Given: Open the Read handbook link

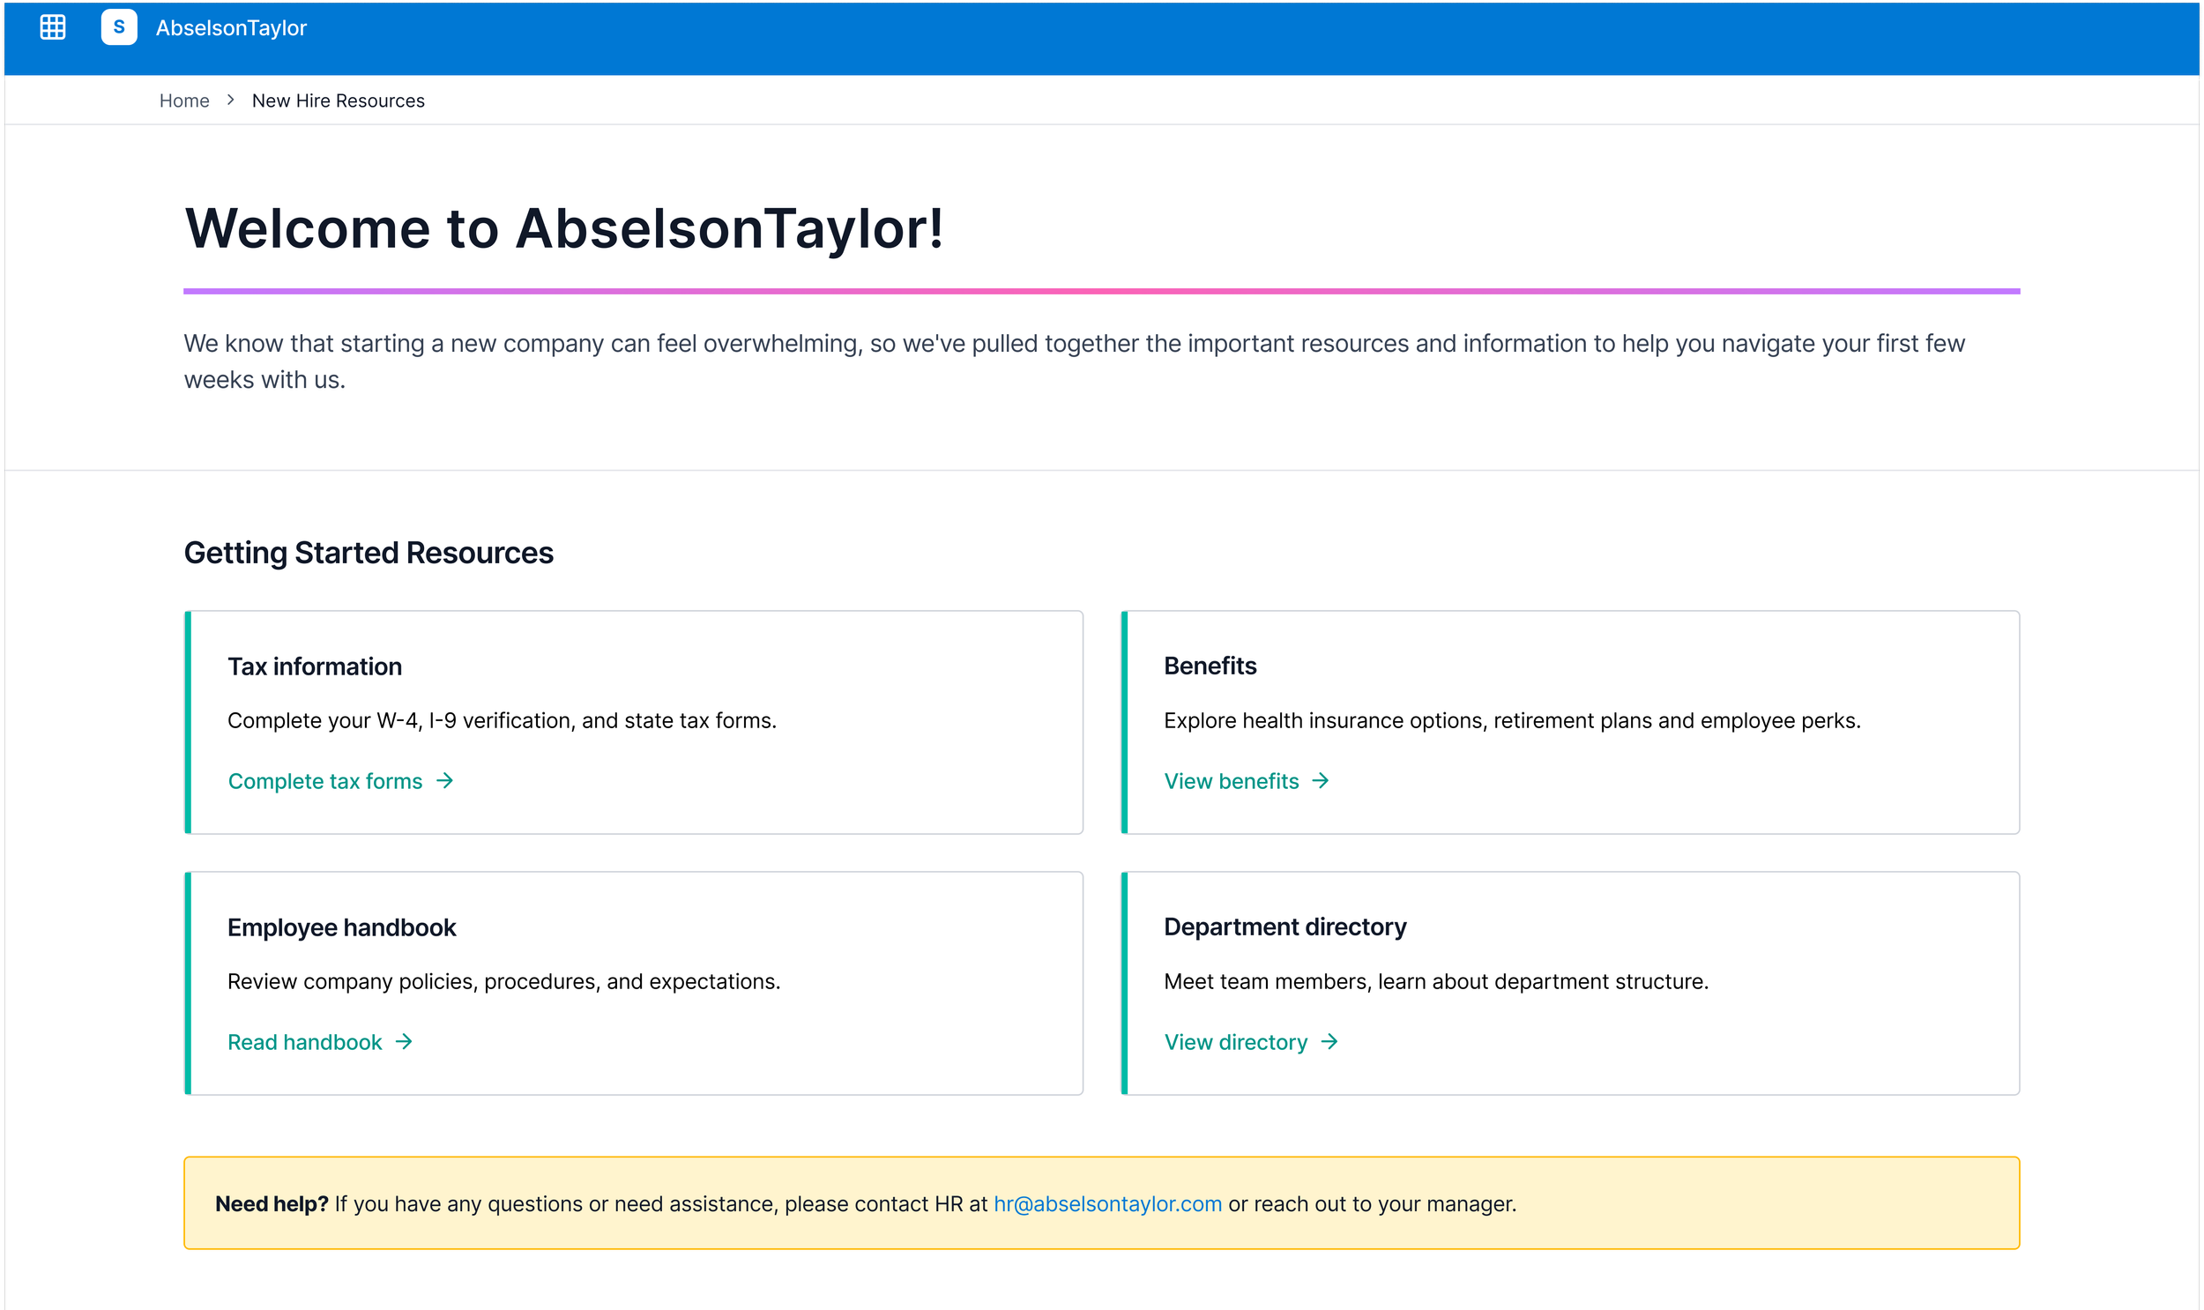Looking at the screenshot, I should 304,1043.
